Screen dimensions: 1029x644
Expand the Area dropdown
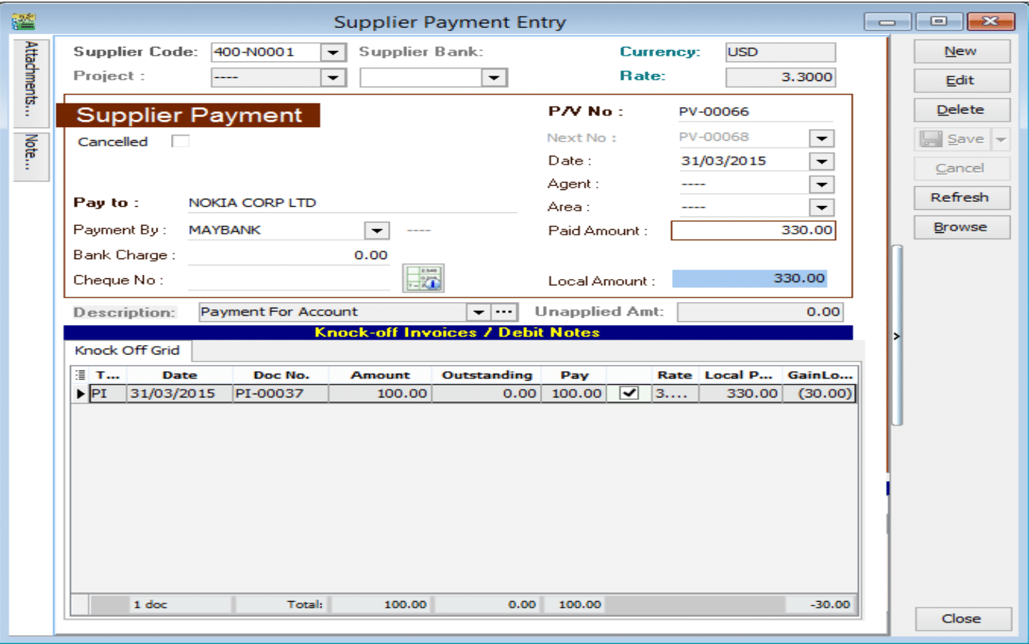tap(821, 208)
